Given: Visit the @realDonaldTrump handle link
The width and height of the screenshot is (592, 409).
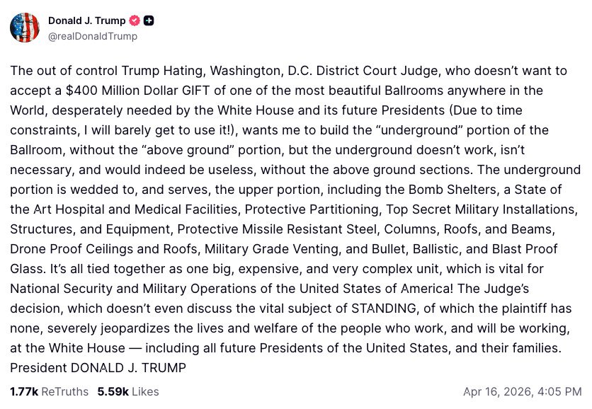Looking at the screenshot, I should [x=93, y=36].
